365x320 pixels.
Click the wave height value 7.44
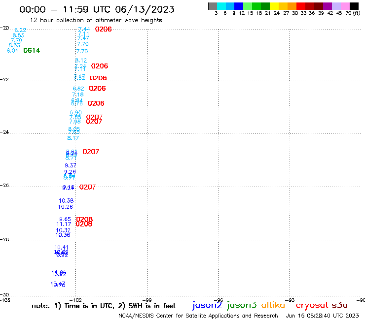click(84, 29)
